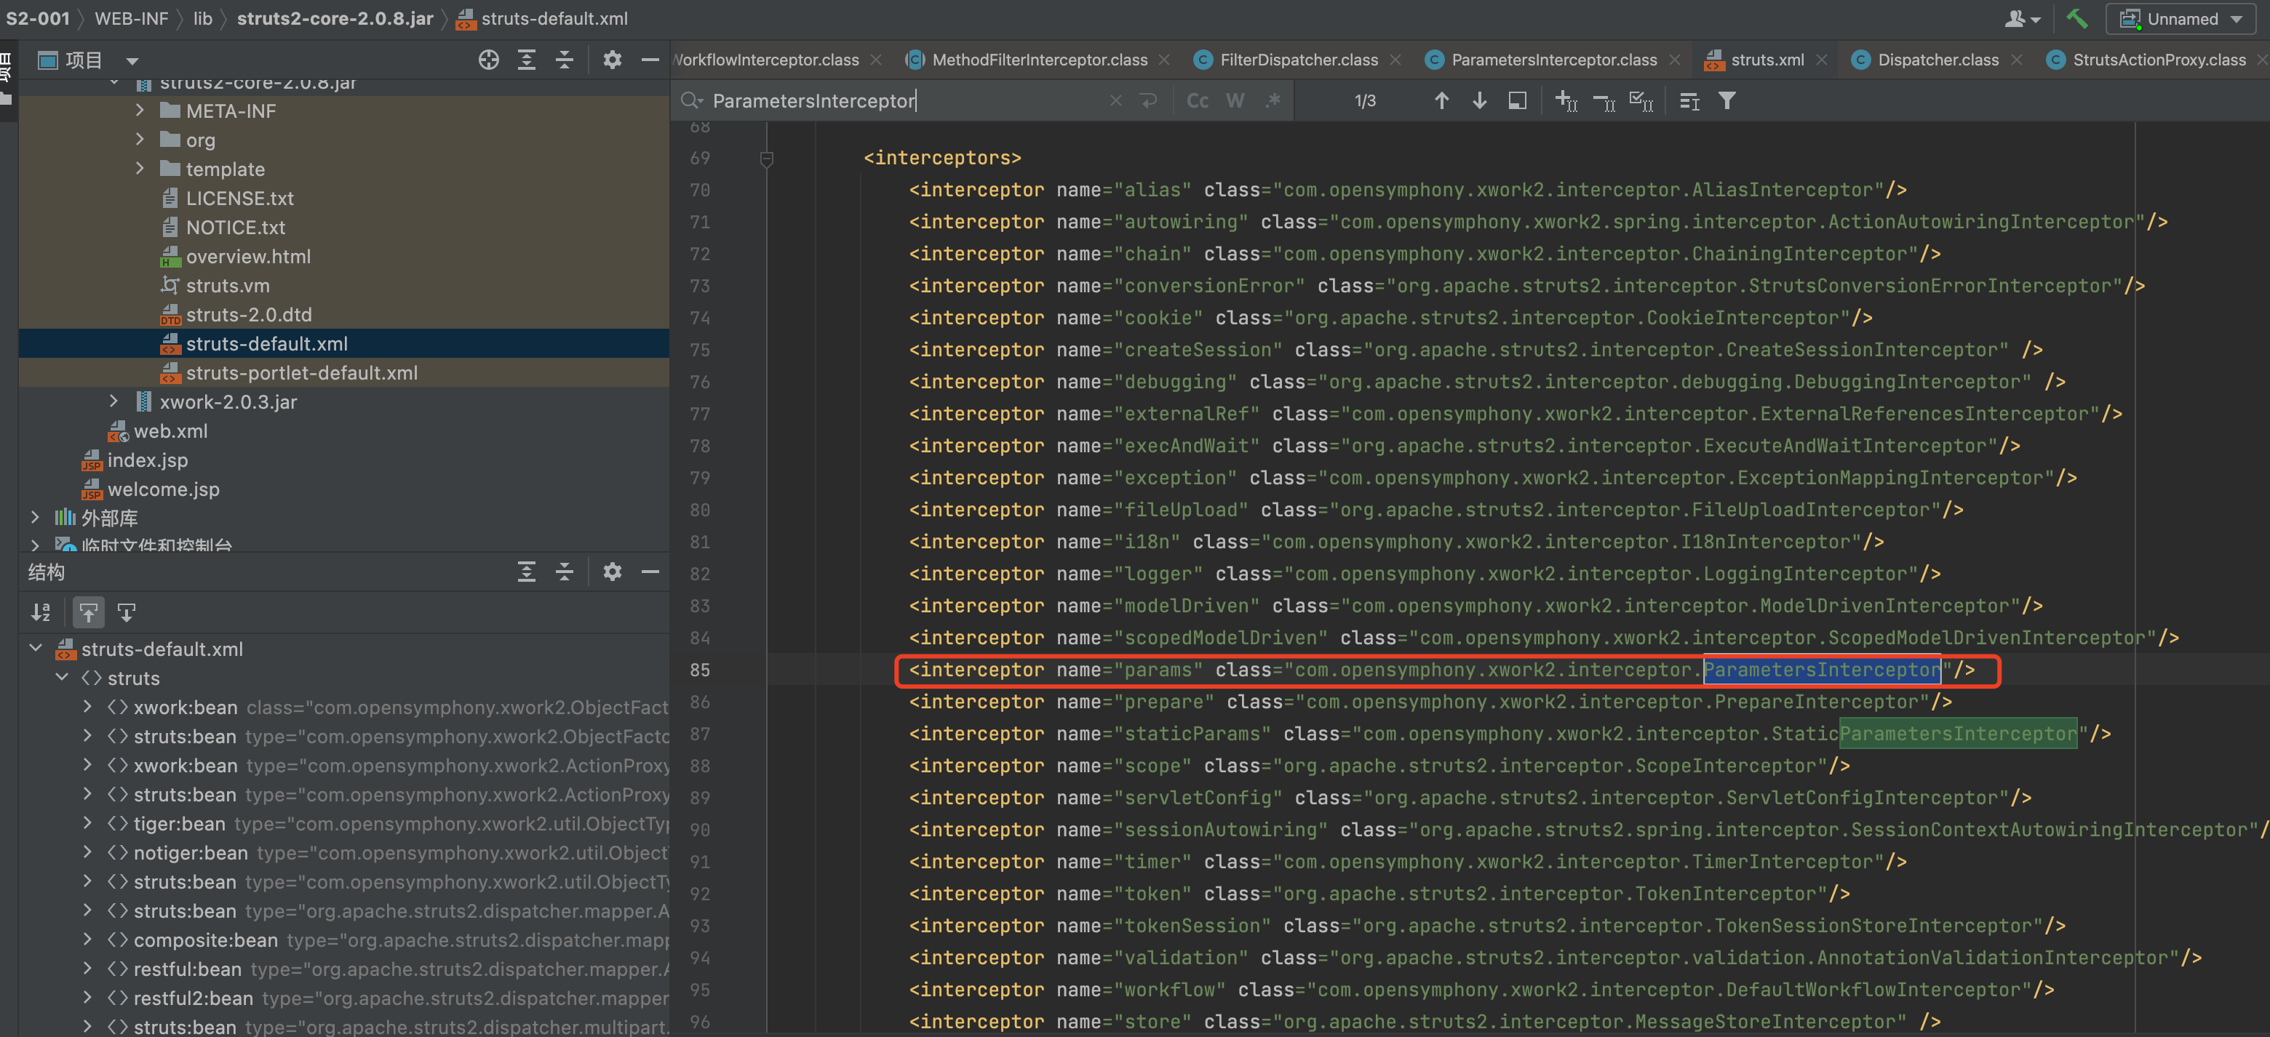Select welcome.jsp in project tree
The width and height of the screenshot is (2270, 1037).
[162, 488]
